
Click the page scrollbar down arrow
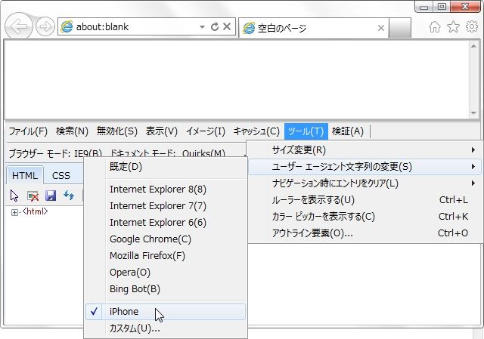(x=473, y=112)
